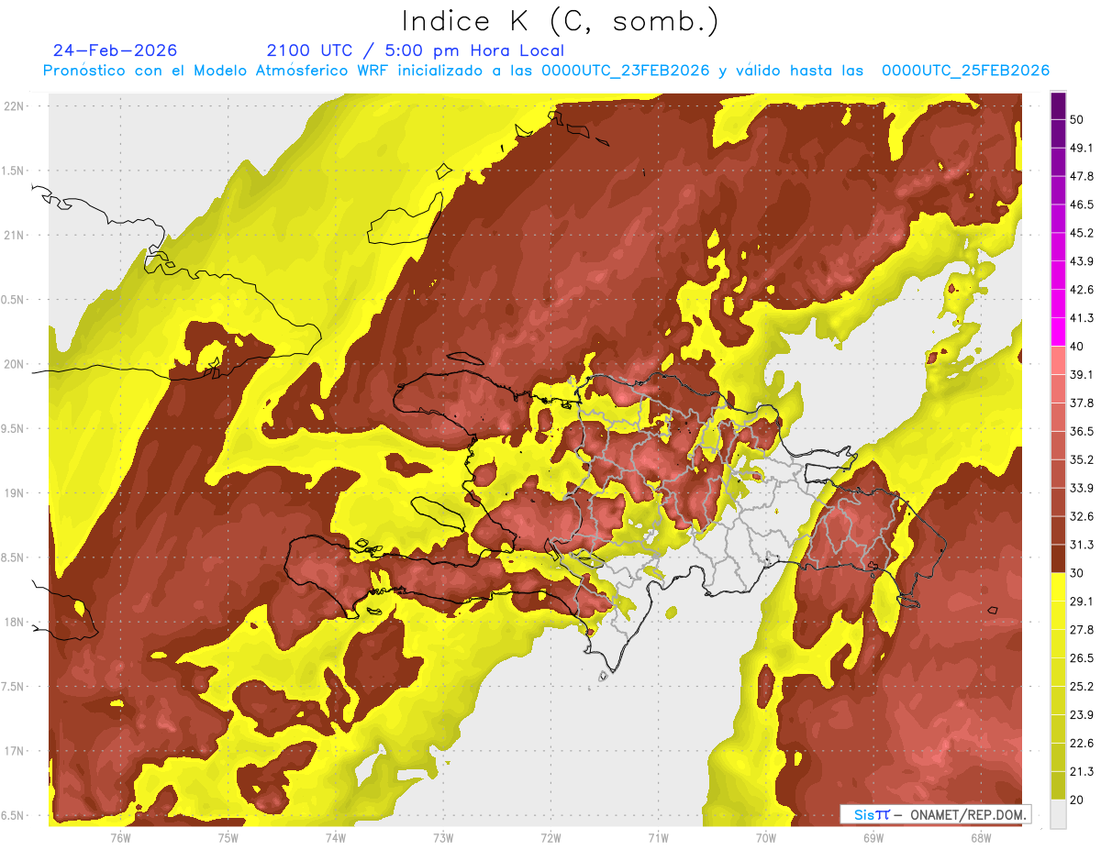Click the "2100 UTC / 5:00 pm Hora Local" time label
Viewport: 1101px width, 850px height.
click(x=415, y=50)
